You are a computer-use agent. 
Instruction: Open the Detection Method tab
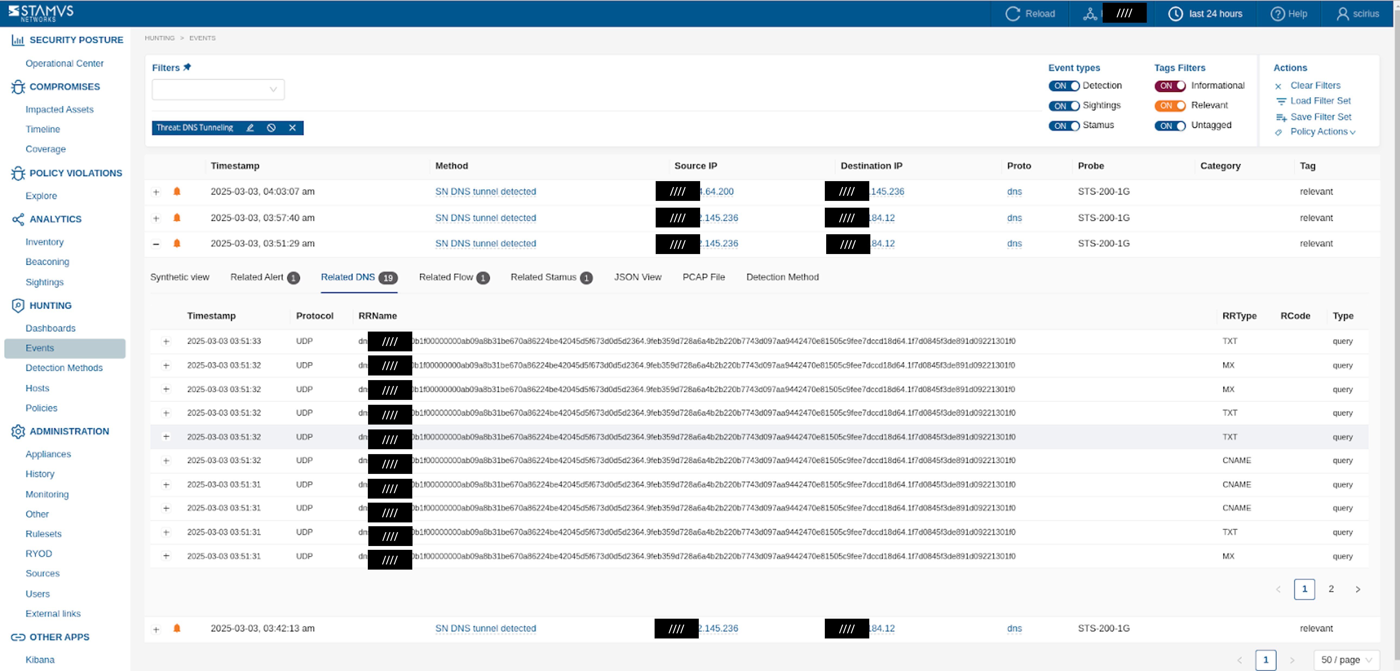tap(782, 277)
